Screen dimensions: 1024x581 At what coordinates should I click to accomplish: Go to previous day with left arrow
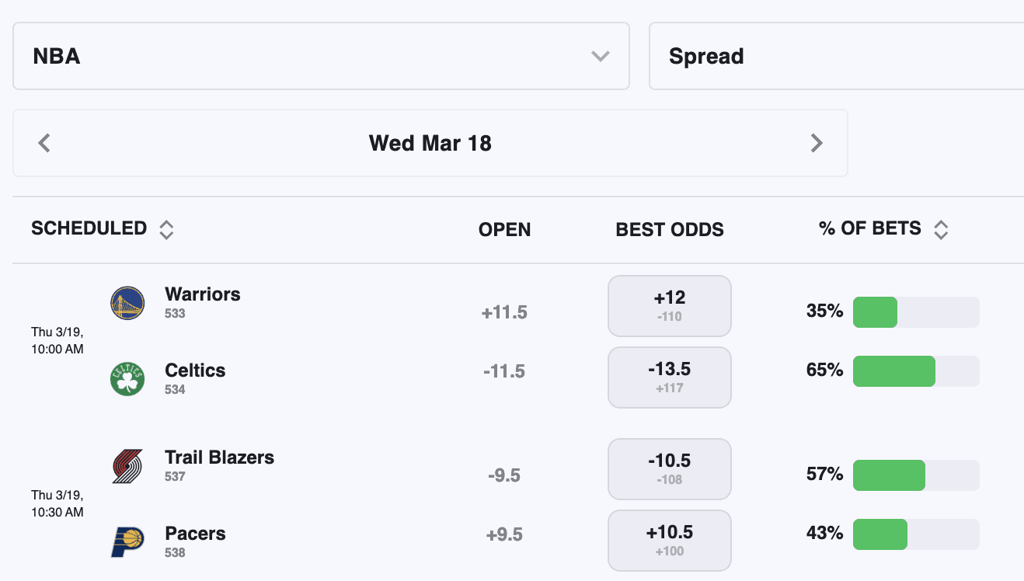coord(44,143)
